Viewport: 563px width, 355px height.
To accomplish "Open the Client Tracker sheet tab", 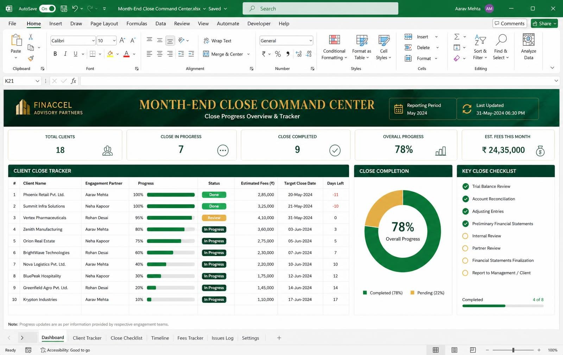I will pos(87,338).
